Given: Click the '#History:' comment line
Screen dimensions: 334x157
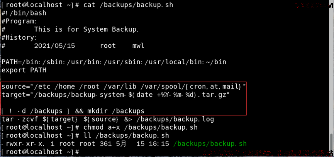Looking at the screenshot, I should click(x=19, y=38).
